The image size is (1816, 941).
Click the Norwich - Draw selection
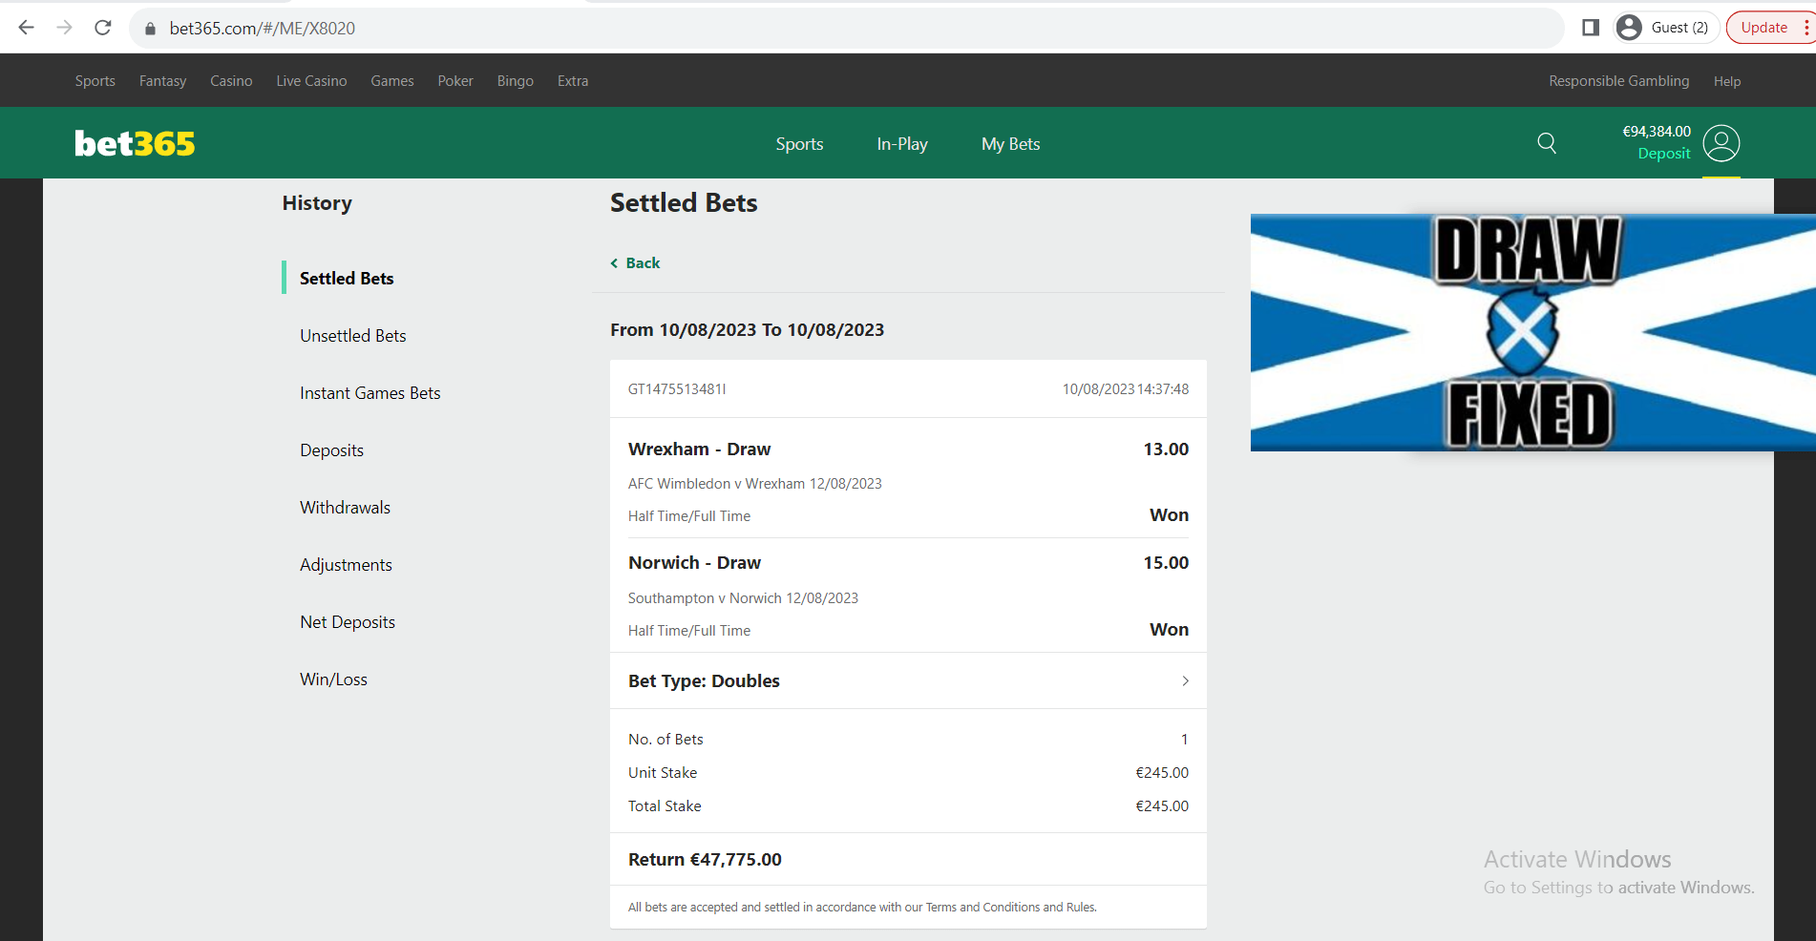(x=694, y=562)
